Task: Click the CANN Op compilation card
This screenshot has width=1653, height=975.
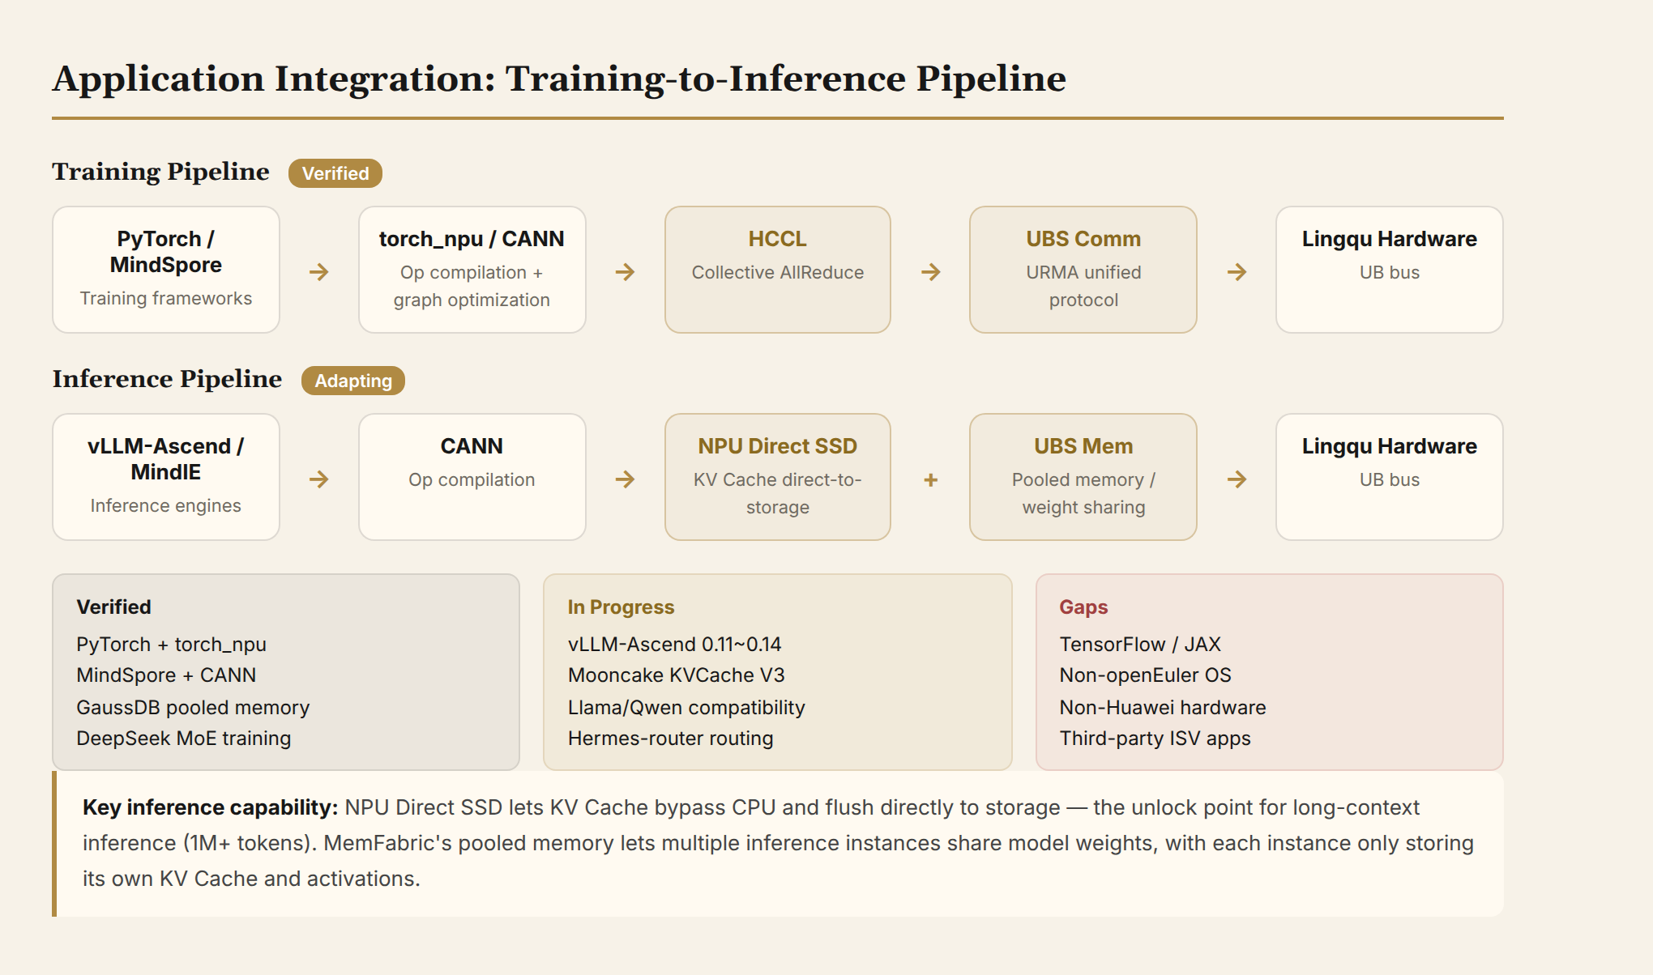Action: (472, 477)
